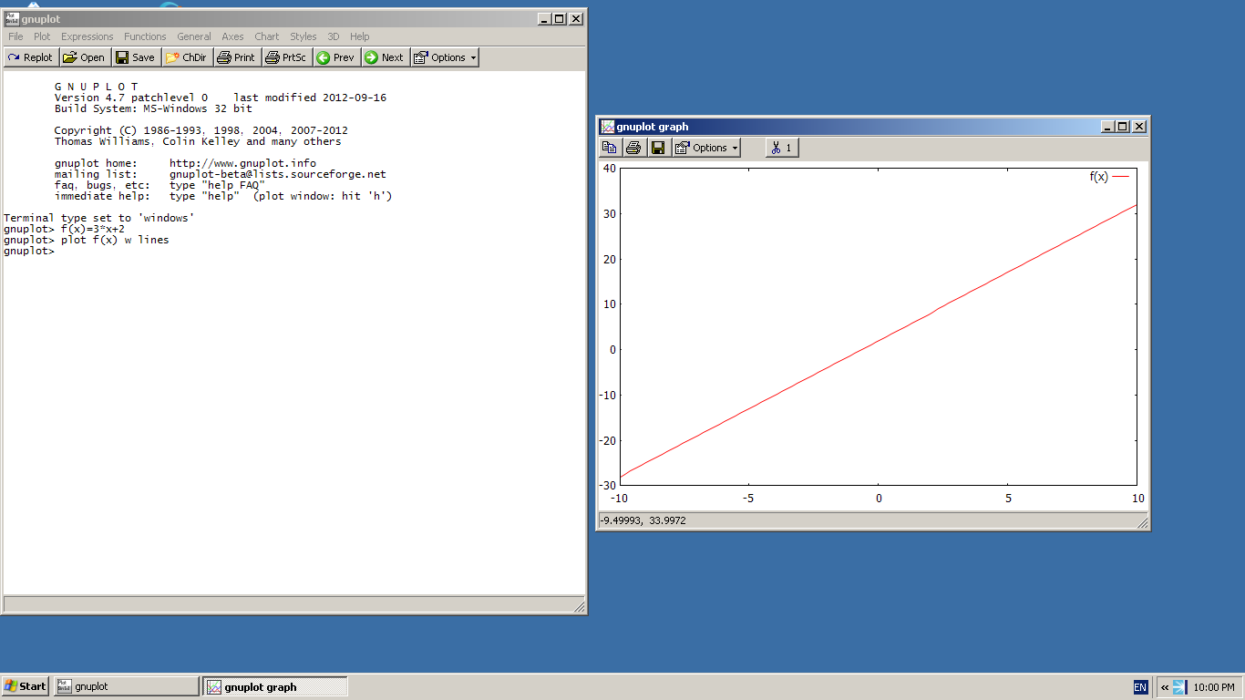
Task: Copy graph to clipboard in graph window
Action: coord(610,148)
